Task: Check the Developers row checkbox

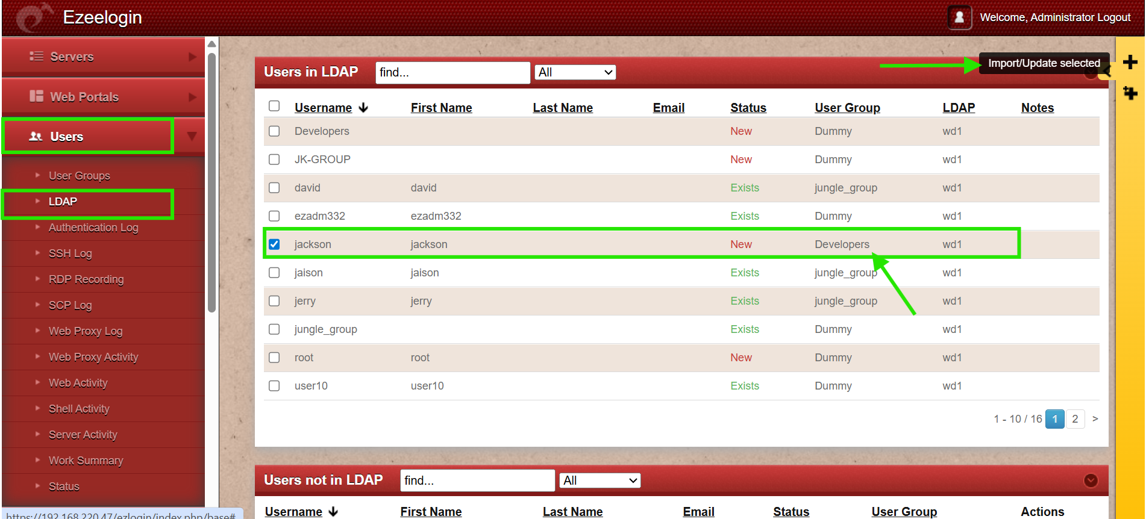Action: coord(274,131)
